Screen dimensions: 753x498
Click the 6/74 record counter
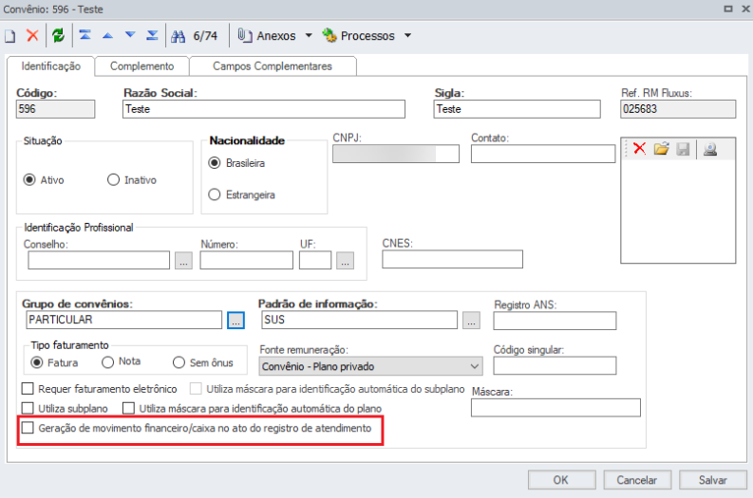coord(205,36)
